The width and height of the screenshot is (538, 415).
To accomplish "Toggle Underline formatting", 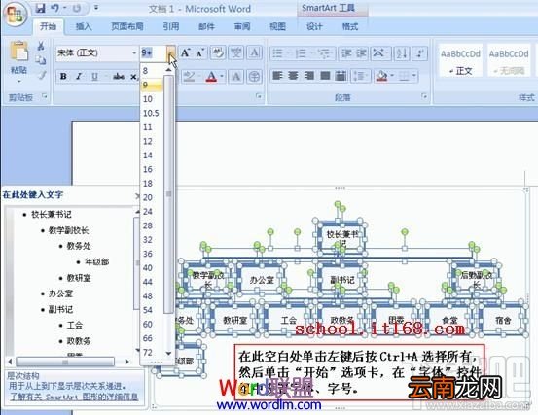I will coord(94,76).
